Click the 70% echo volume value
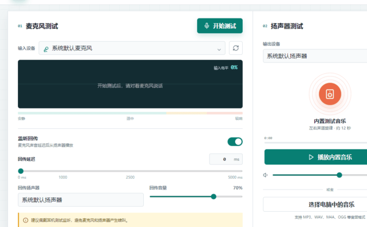367x227 pixels. 238,188
